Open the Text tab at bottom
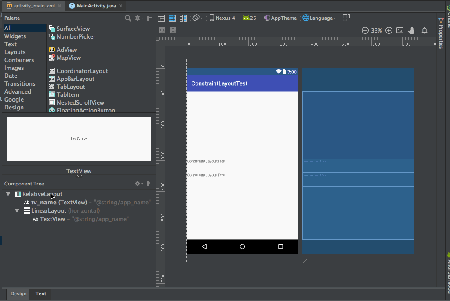 pyautogui.click(x=41, y=294)
